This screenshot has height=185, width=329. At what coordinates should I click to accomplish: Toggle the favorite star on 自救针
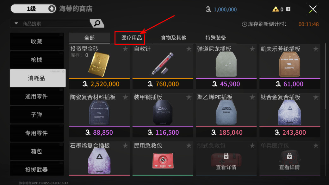(x=189, y=49)
